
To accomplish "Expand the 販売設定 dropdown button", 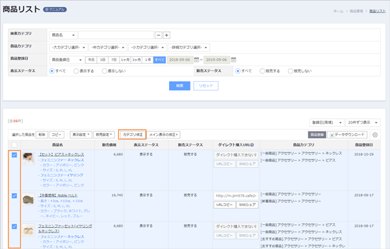I will pyautogui.click(x=104, y=135).
